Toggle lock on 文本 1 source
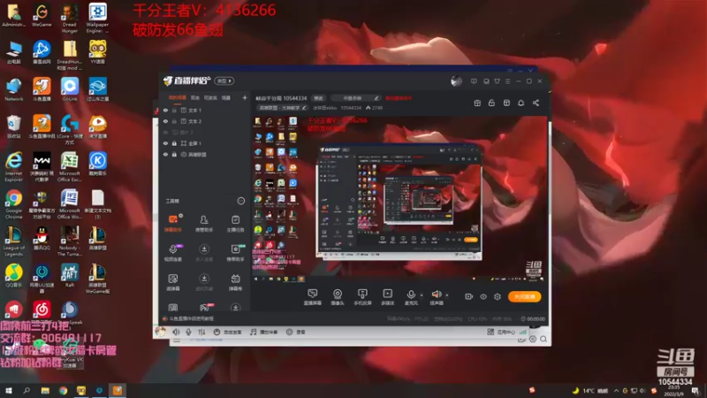Image resolution: width=707 pixels, height=398 pixels. [x=174, y=110]
